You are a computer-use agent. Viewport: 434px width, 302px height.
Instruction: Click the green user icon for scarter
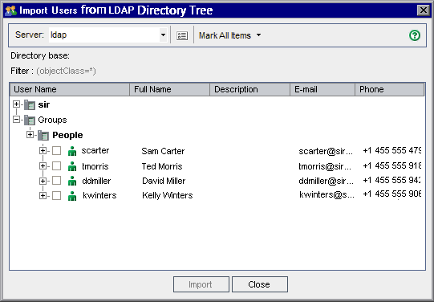pos(72,151)
